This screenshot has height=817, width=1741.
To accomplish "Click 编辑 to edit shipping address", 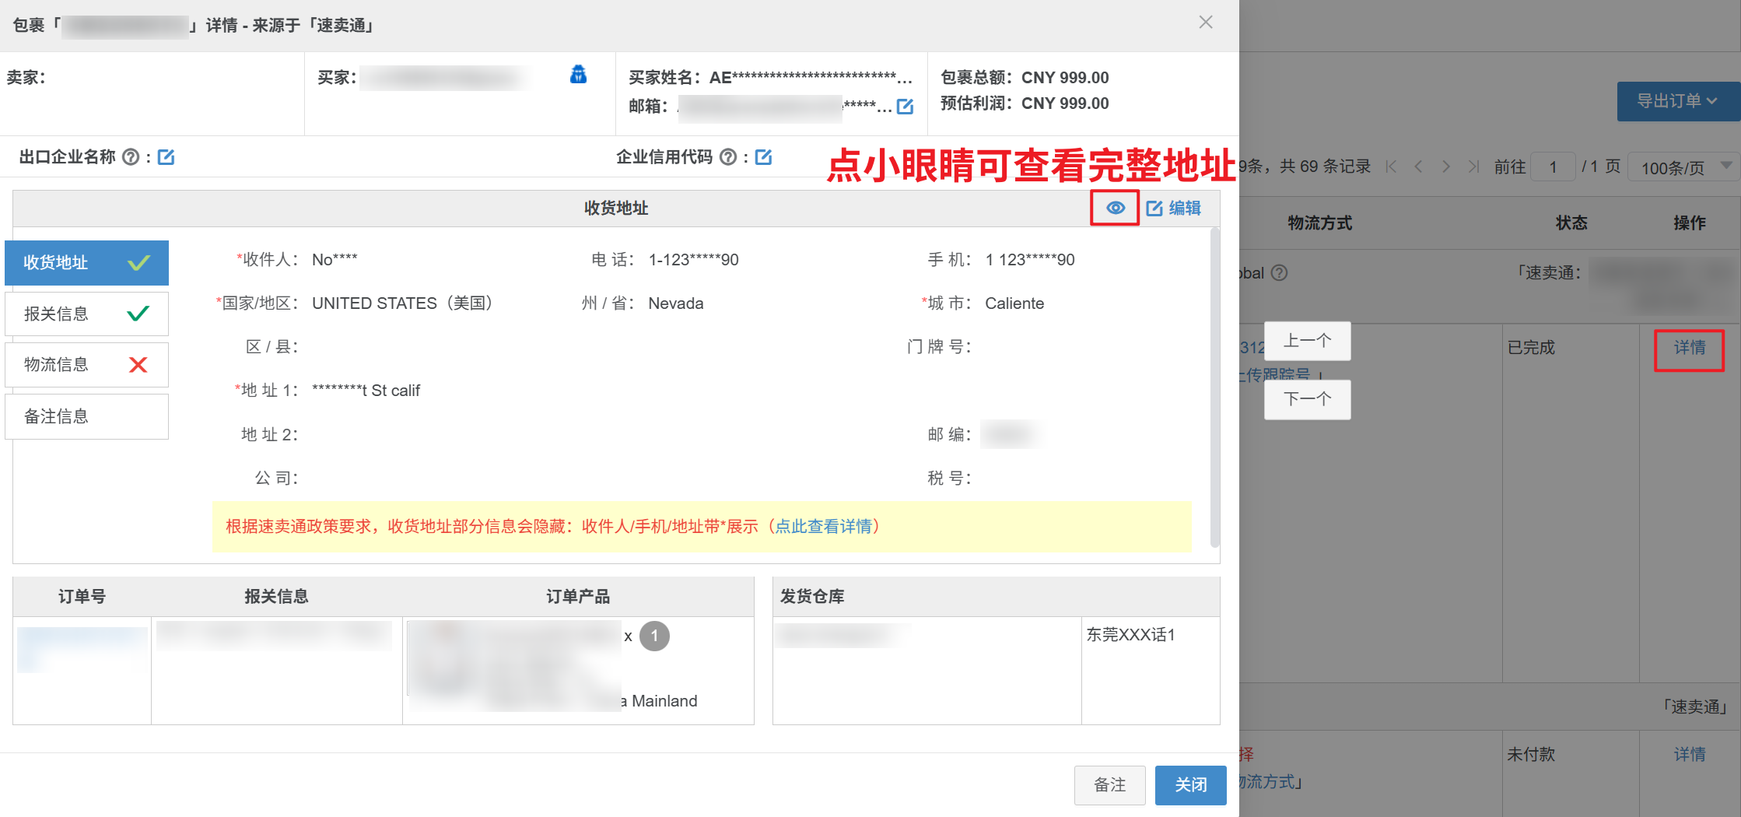I will tap(1174, 208).
